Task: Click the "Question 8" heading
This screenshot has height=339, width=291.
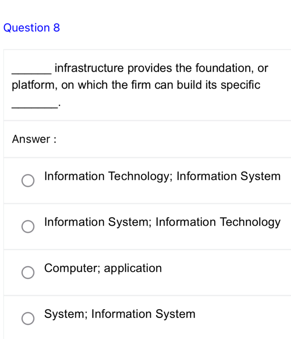Action: (x=32, y=28)
